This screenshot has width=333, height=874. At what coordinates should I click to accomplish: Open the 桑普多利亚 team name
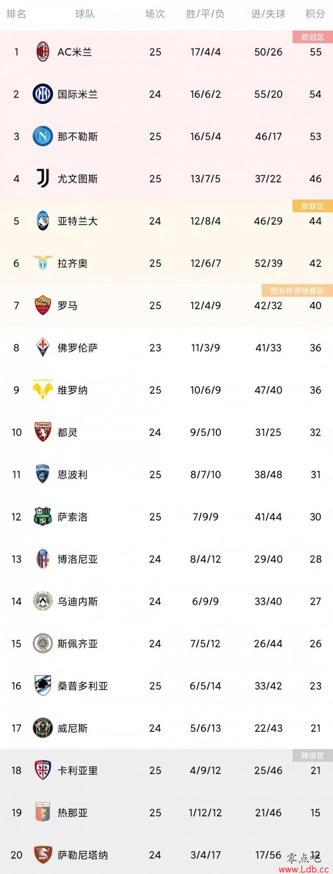[x=83, y=686]
